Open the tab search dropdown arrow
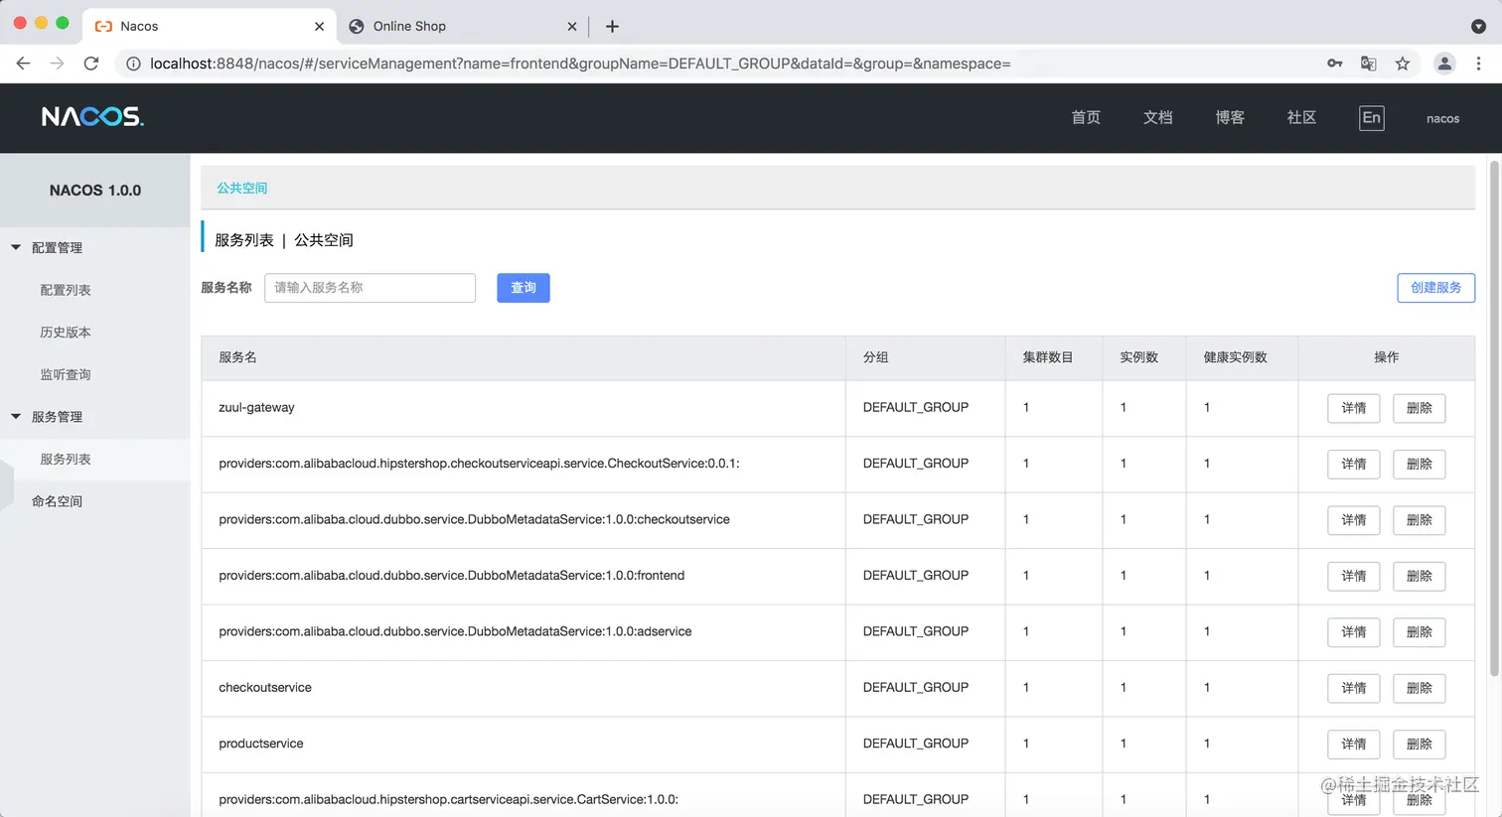Viewport: 1502px width, 817px height. (x=1478, y=27)
